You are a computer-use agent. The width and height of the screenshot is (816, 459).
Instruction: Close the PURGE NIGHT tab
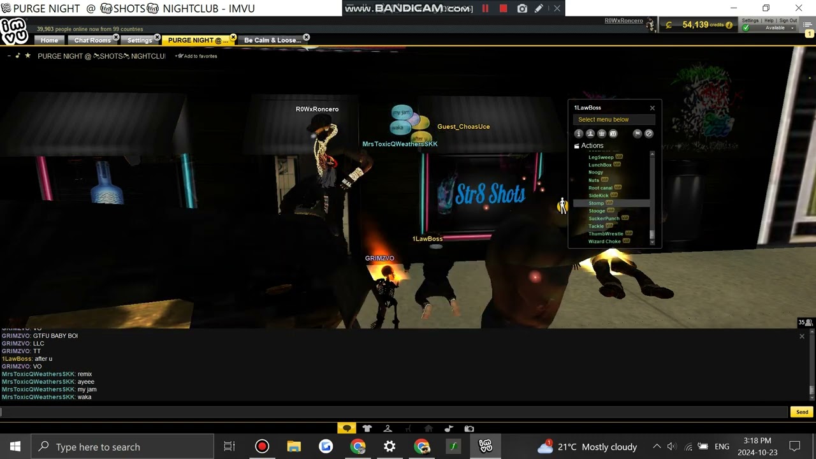[233, 38]
